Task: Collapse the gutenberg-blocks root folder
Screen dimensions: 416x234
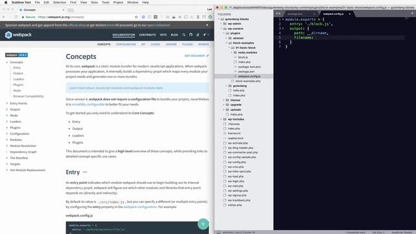Action: [x=219, y=19]
